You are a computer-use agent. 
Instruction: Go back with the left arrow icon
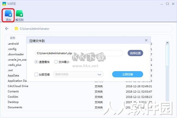point(7,29)
